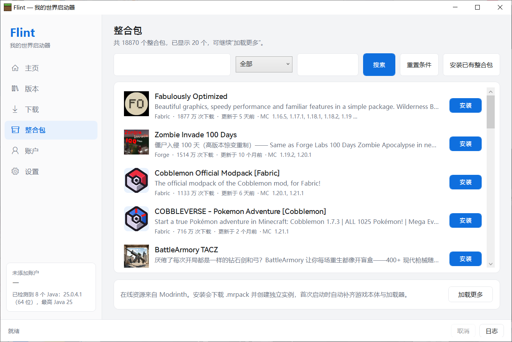Open BattleArmory TACZ thumbnail image

coord(136,256)
